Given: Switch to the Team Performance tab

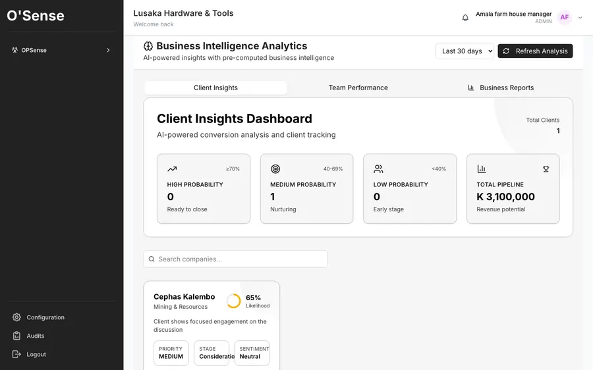Looking at the screenshot, I should coord(358,88).
